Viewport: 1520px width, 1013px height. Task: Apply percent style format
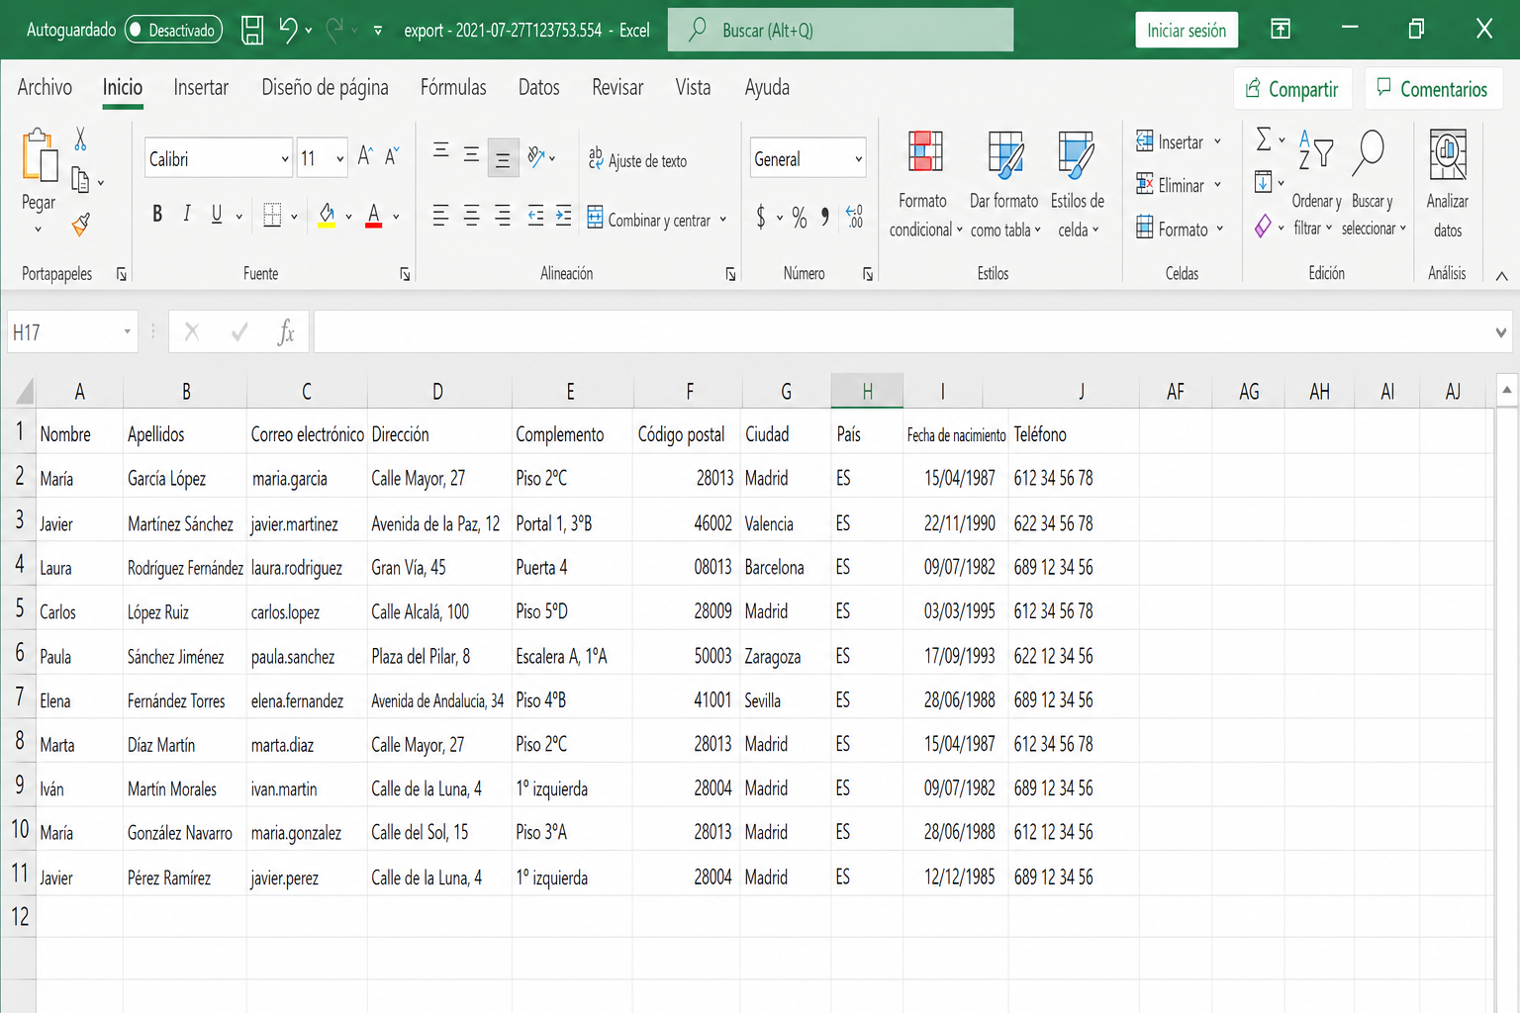tap(799, 217)
